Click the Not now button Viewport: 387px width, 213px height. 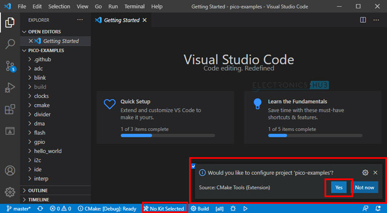coord(364,187)
